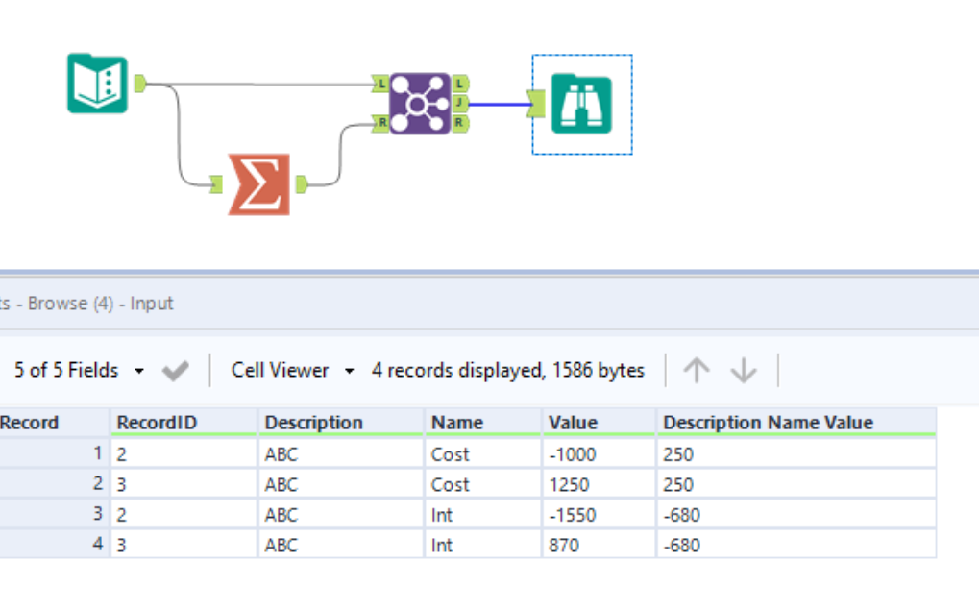Click the row 1 record number cell

55,454
